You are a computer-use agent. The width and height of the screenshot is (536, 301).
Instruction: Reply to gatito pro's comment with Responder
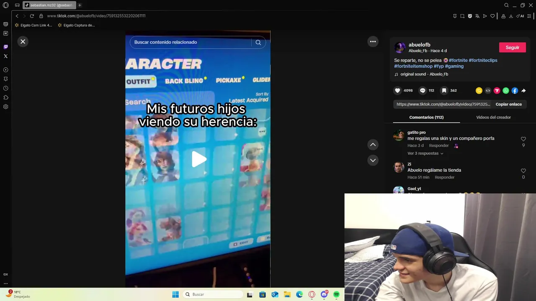pos(439,145)
